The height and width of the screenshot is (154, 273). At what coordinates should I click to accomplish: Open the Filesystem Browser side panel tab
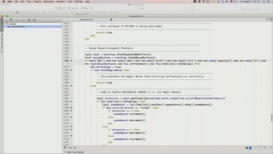2,42
